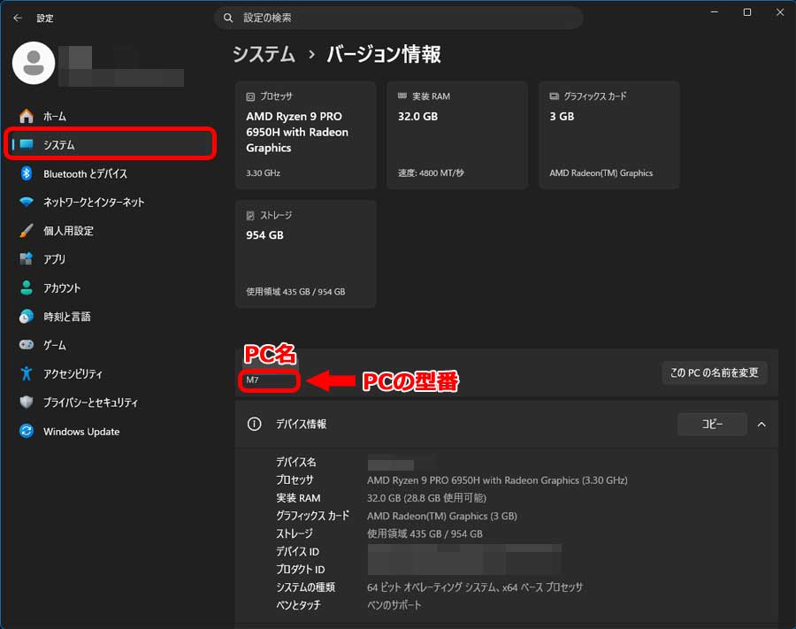Go back with the back arrow
Screen dimensions: 796x629
click(x=18, y=18)
